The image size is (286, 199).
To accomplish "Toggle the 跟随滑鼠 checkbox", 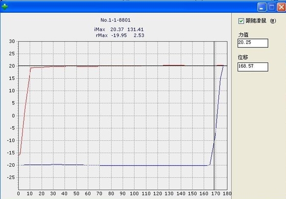I will [x=241, y=21].
